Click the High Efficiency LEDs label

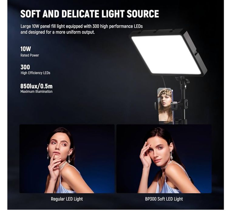coord(35,73)
